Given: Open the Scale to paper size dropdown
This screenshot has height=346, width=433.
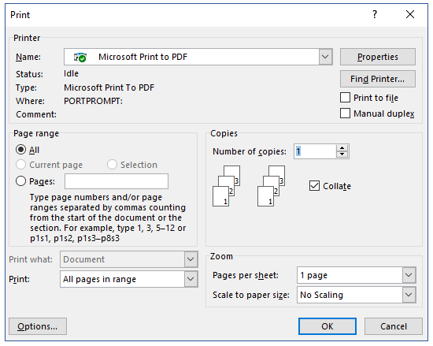Looking at the screenshot, I should coord(409,295).
